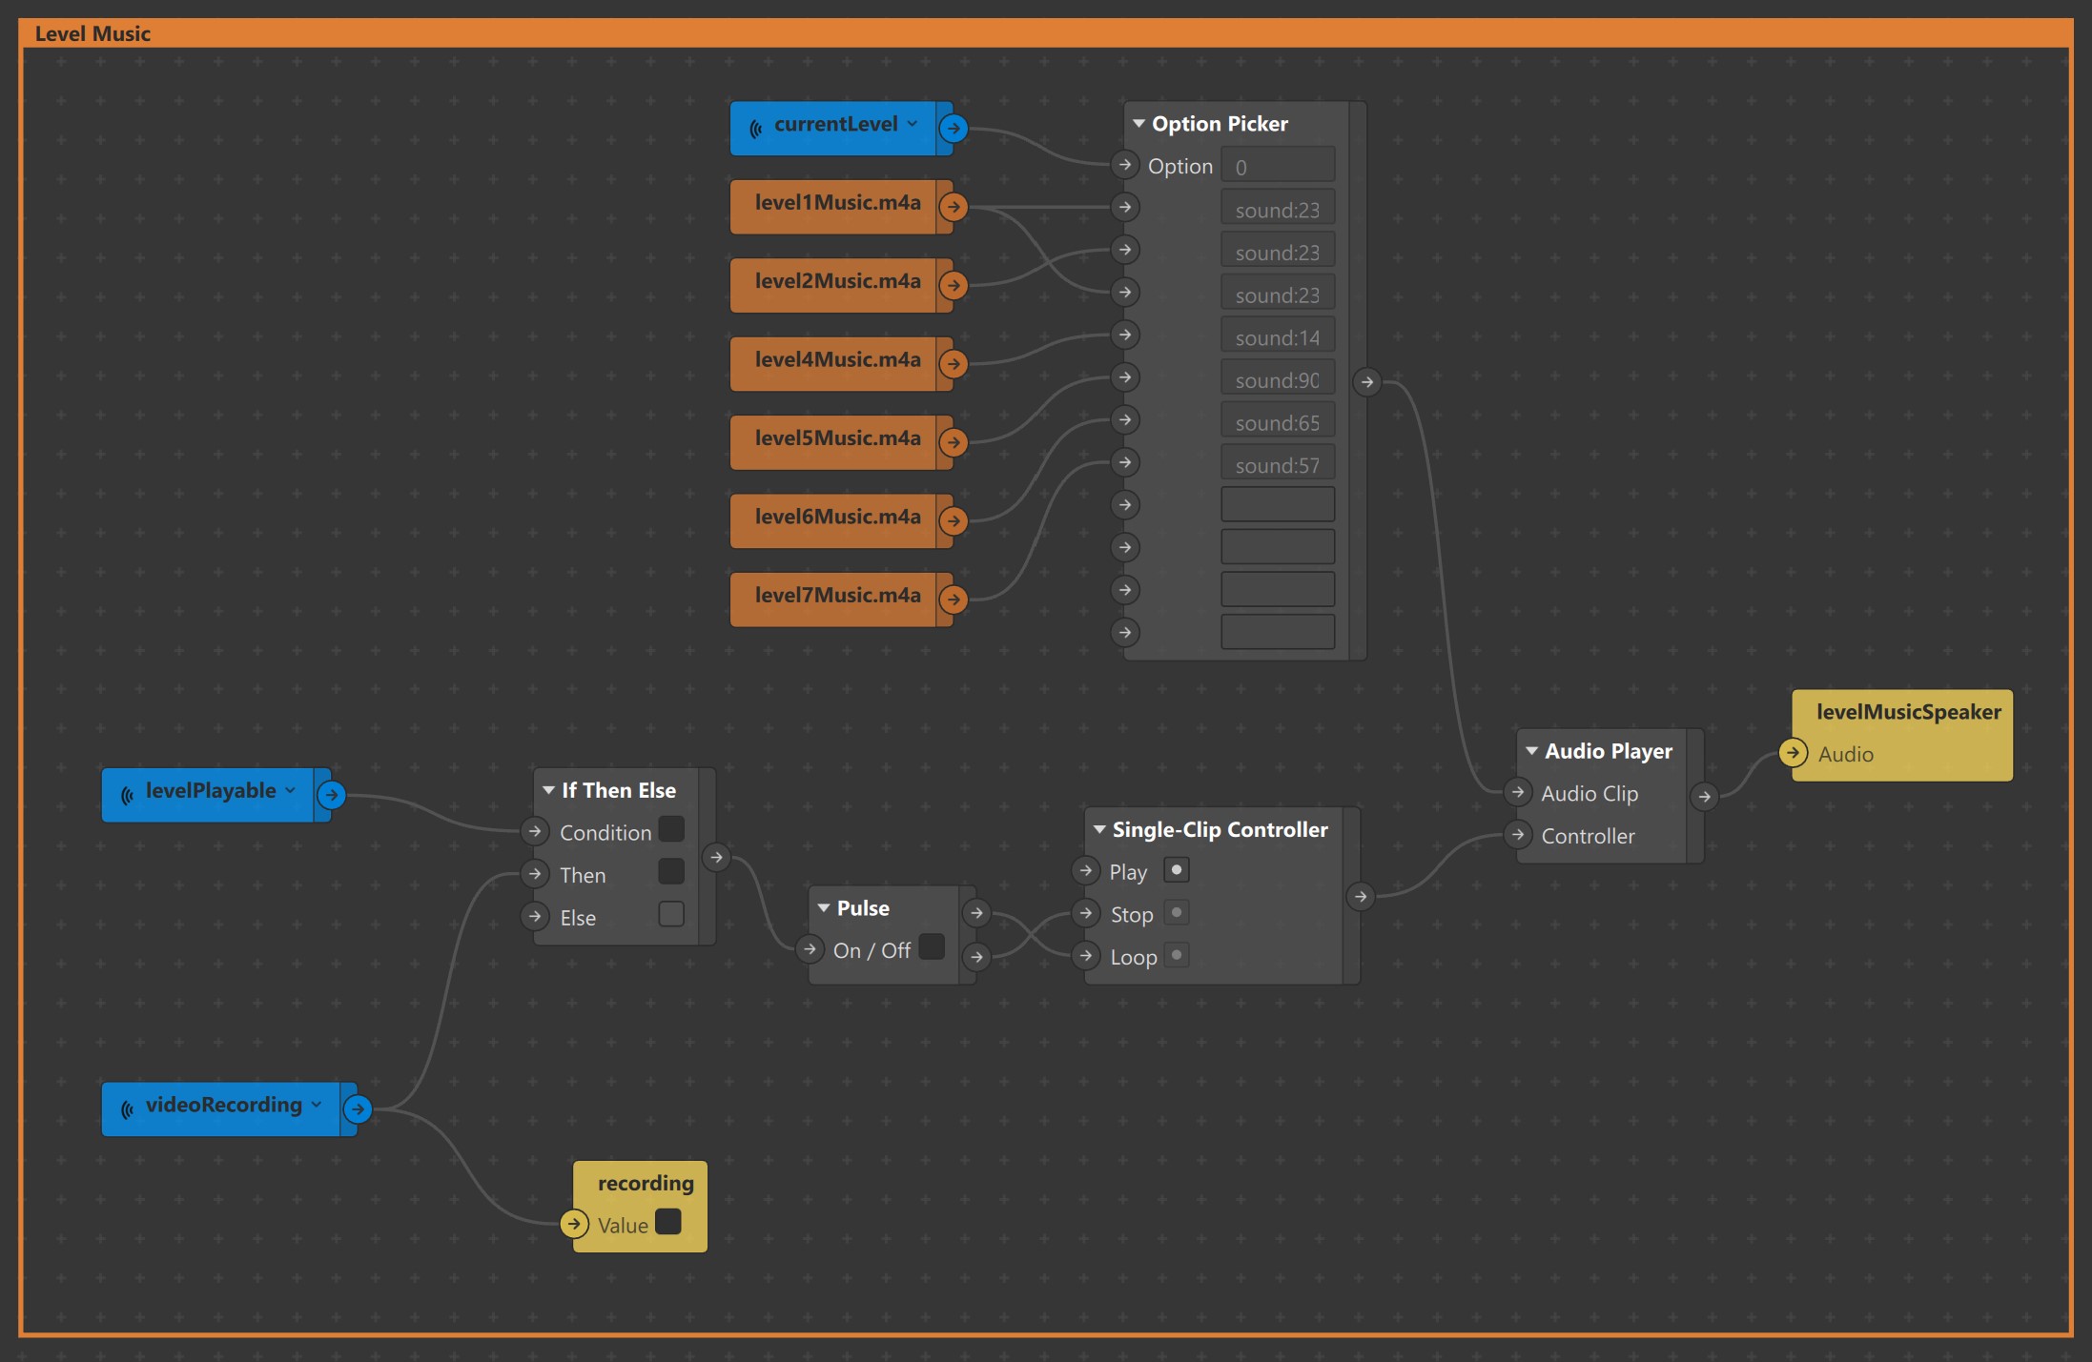Viewport: 2092px width, 1362px height.
Task: Enable the Else checkbox in If Then Else
Action: coord(671,915)
